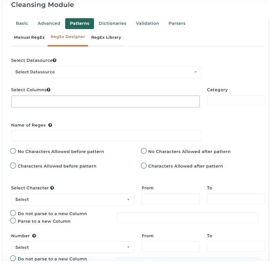This screenshot has width=271, height=265.
Task: Select Characters Allowed after pattern radio
Action: [x=144, y=166]
